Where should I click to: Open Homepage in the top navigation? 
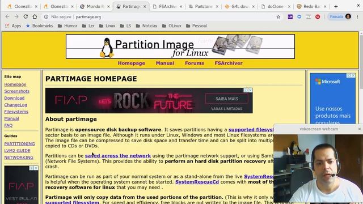132,63
